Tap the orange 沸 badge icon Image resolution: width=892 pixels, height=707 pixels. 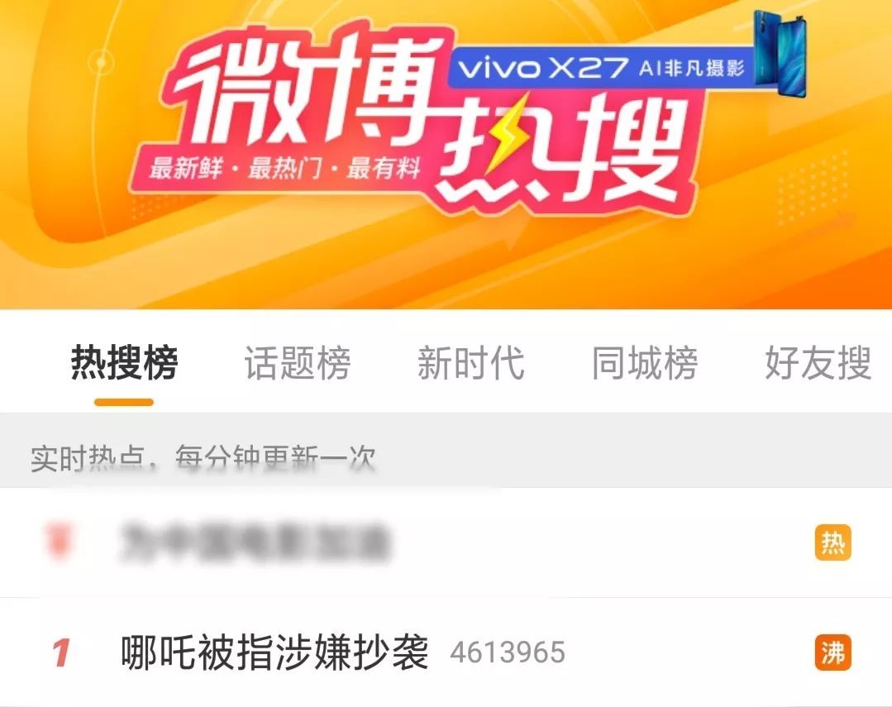click(832, 652)
